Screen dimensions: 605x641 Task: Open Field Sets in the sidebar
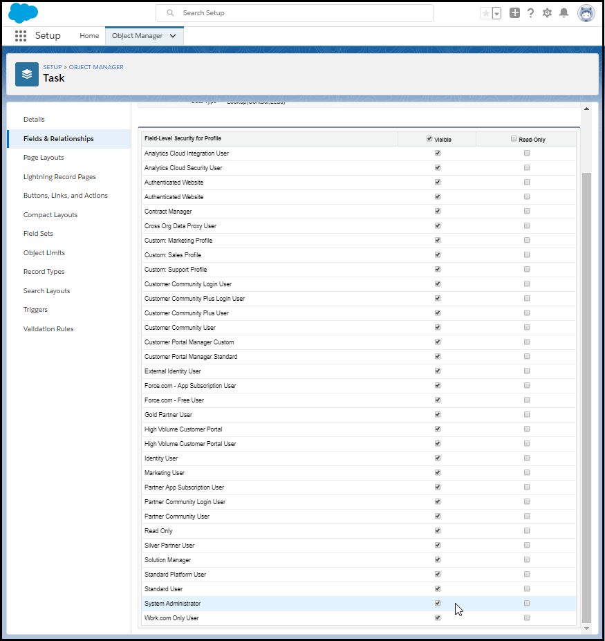click(38, 234)
